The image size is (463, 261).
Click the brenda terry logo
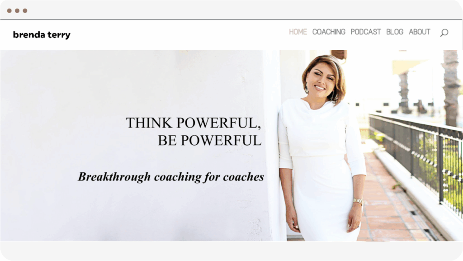pos(42,35)
